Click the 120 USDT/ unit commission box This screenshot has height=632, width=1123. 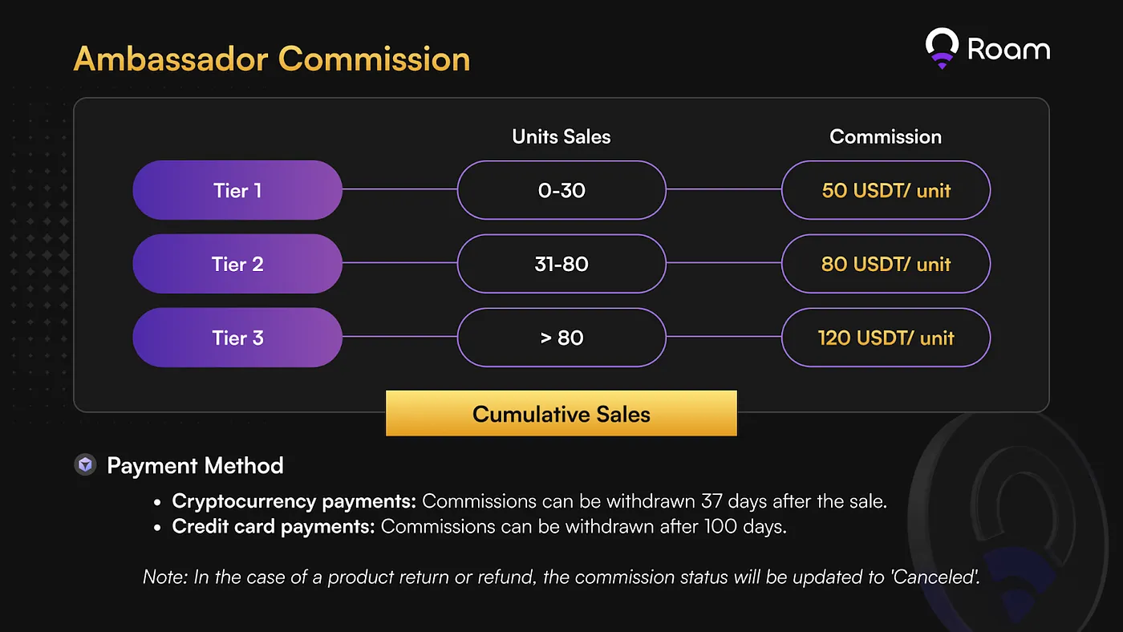[x=886, y=338]
